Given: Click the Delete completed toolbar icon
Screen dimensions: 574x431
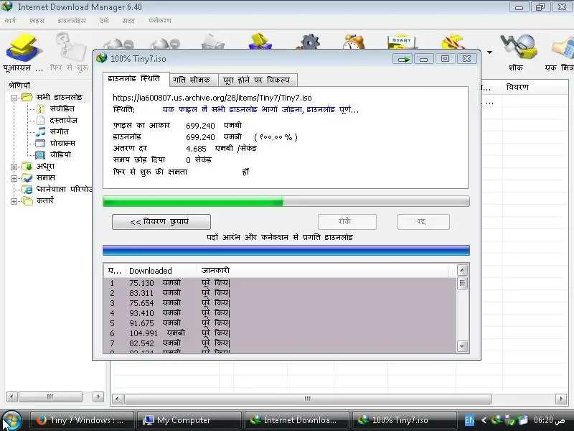Looking at the screenshot, I should click(260, 42).
